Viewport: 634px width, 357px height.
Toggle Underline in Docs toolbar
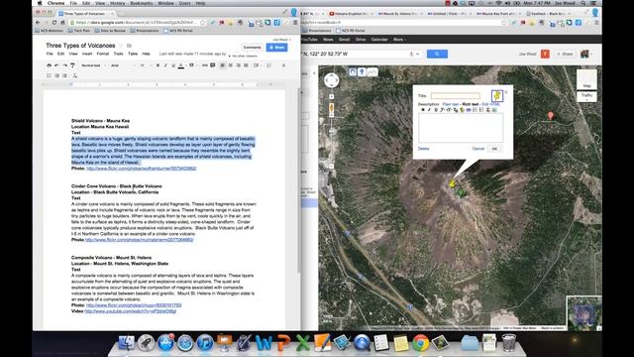tap(173, 65)
